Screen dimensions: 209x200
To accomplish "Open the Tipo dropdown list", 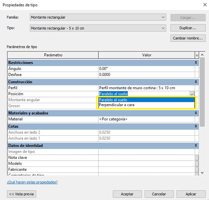I will point(163,28).
